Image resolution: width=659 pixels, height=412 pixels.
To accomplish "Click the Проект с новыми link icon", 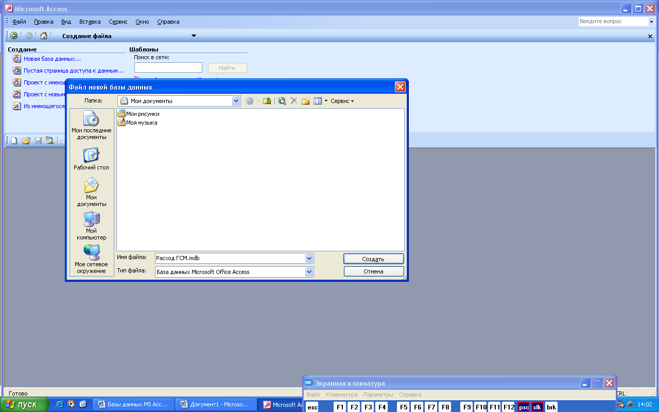I will point(17,94).
